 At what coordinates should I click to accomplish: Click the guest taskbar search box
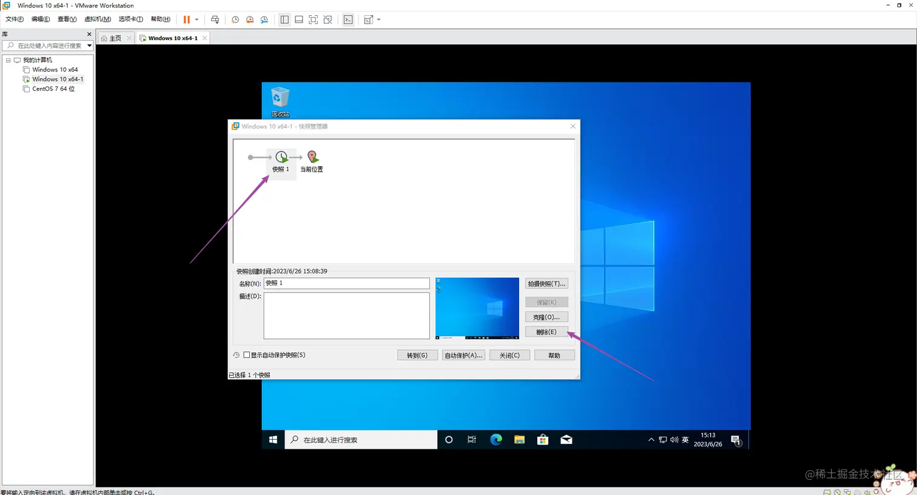tap(361, 440)
